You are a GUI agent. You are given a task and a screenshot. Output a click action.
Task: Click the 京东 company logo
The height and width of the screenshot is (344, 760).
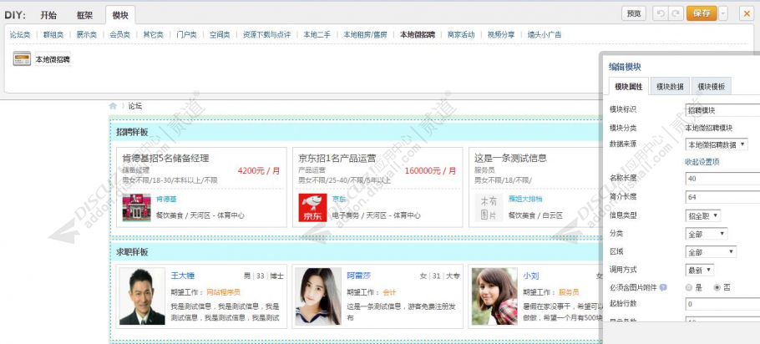point(311,205)
